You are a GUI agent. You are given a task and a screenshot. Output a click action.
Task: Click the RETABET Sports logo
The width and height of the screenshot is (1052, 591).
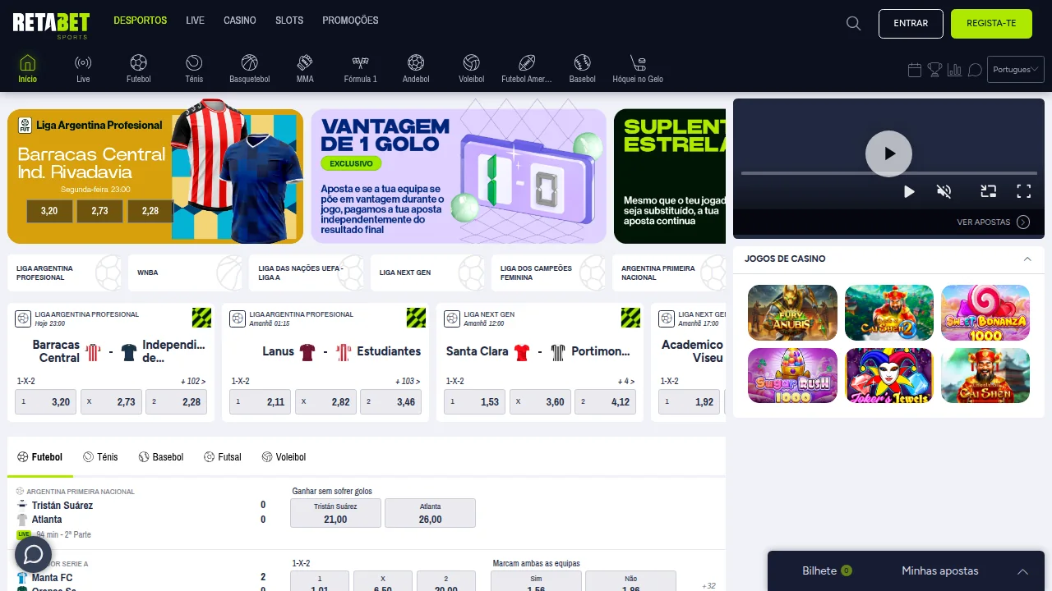(x=51, y=25)
